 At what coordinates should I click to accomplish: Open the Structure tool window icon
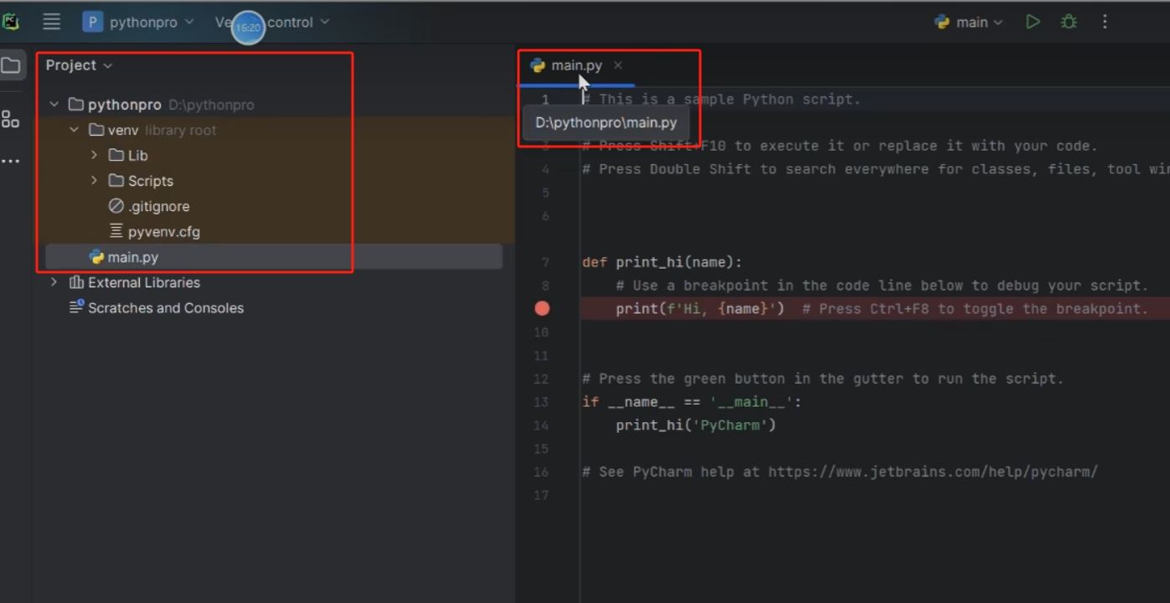coord(11,120)
